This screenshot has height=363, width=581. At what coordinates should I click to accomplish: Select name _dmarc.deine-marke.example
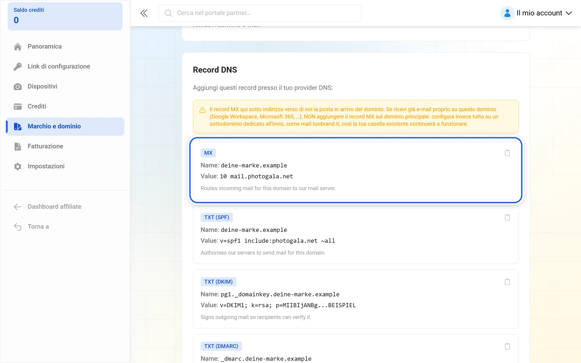click(266, 359)
